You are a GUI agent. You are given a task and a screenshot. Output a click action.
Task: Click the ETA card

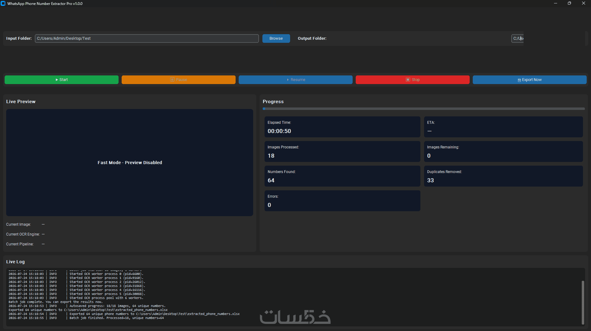coord(503,127)
